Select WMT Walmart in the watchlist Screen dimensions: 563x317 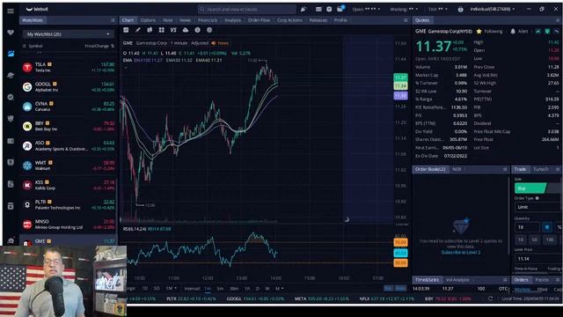69,166
